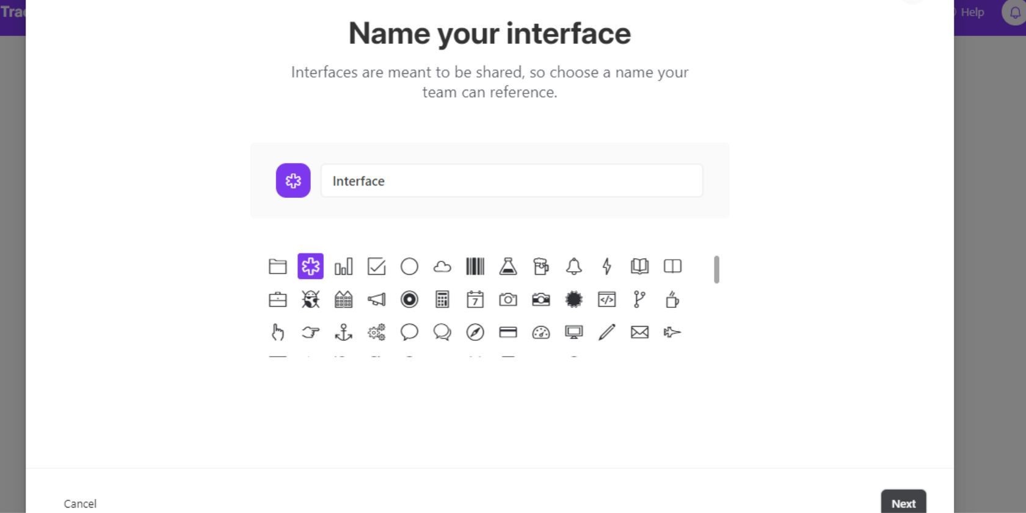Click the purple interface icon swatch
This screenshot has height=513, width=1026.
[x=293, y=181]
